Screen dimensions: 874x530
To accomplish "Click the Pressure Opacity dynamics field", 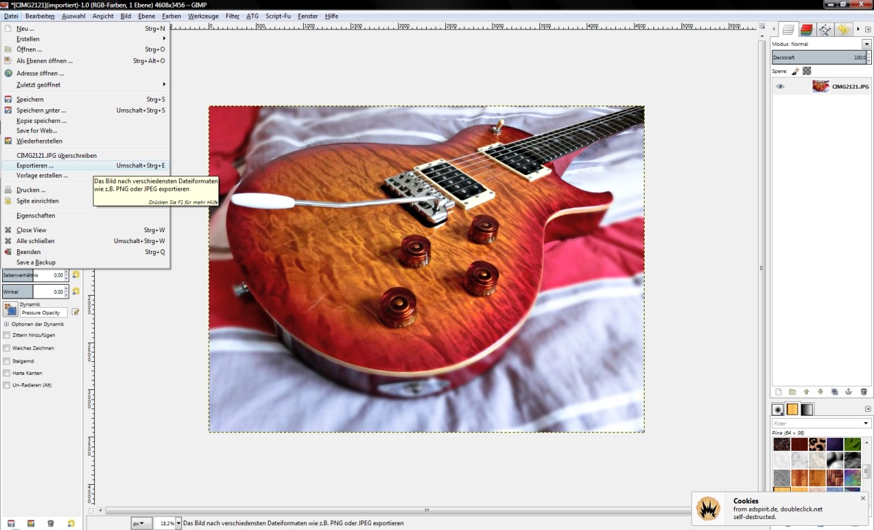I will click(44, 312).
